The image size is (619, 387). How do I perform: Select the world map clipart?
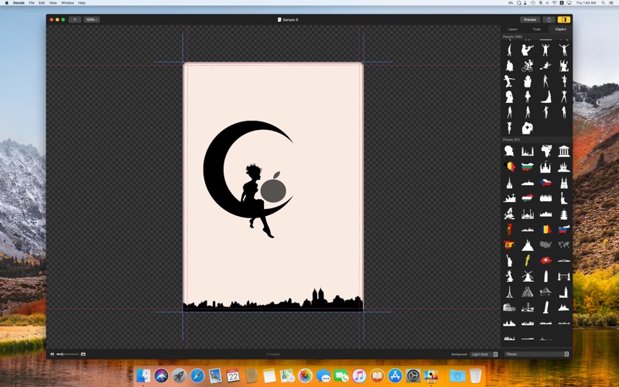click(x=564, y=245)
